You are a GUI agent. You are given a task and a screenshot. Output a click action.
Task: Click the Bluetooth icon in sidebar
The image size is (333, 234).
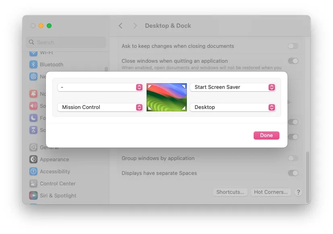point(33,64)
